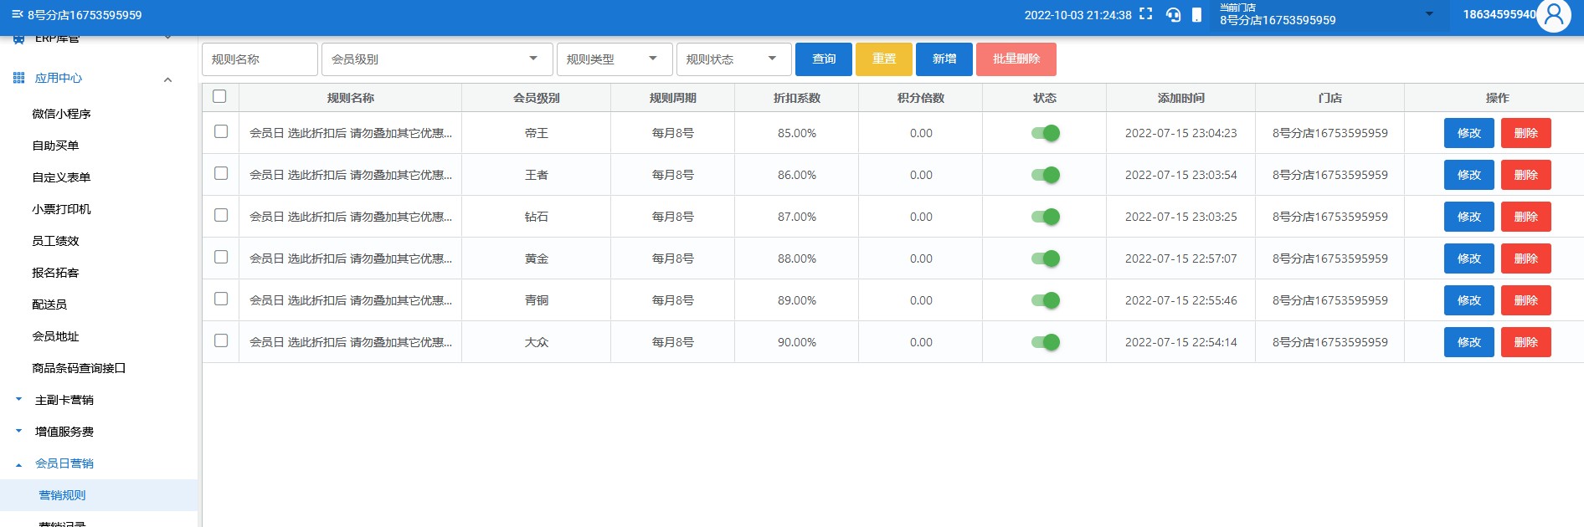This screenshot has height=527, width=1584.
Task: Expand the 主副卡营销 tree arrow
Action: pyautogui.click(x=18, y=400)
